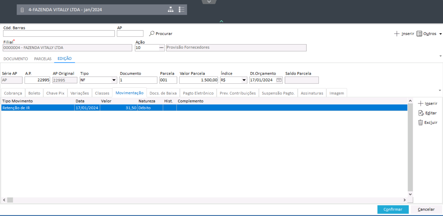Viewport: 443px width, 216px height.
Task: Click the Procurar magnifier search icon
Action: 152,33
